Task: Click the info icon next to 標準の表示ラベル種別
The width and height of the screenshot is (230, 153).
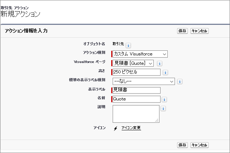Action: pos(180,82)
